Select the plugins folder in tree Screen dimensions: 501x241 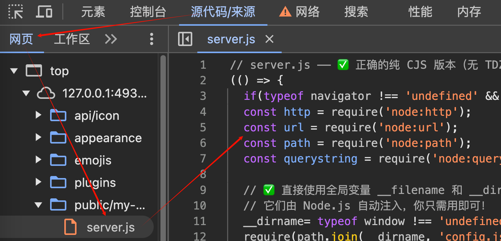coord(95,183)
